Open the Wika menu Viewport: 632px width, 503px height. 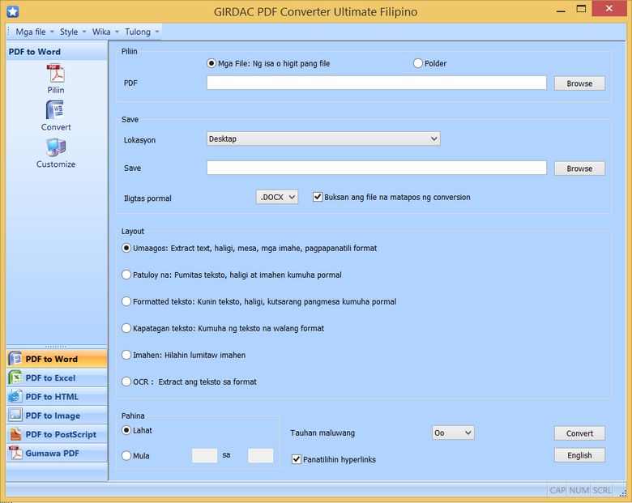[x=105, y=32]
